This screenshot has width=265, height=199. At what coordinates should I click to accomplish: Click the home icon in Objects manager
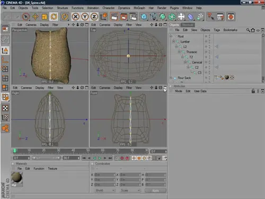point(253,30)
